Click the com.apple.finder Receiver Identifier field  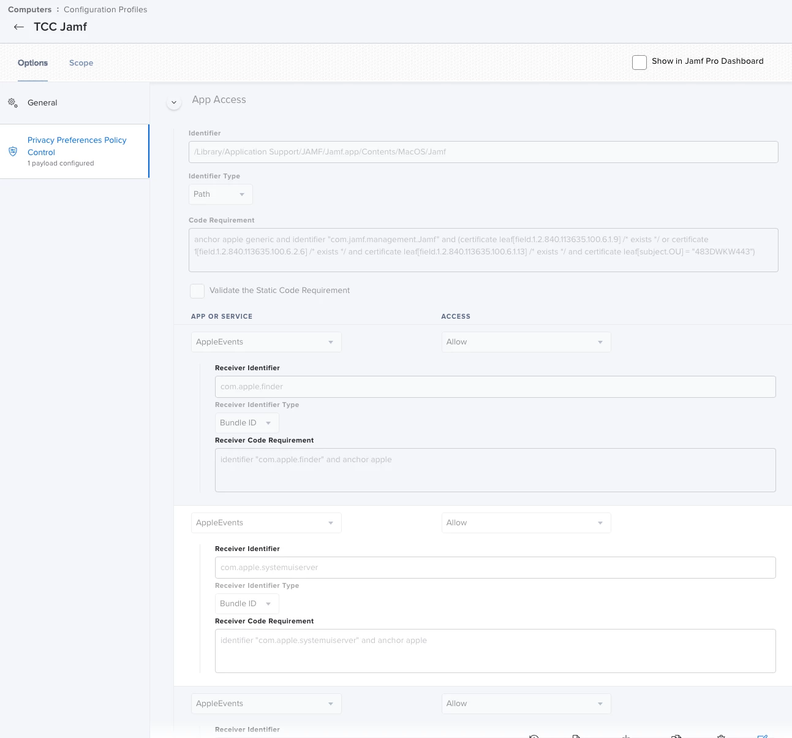click(x=495, y=387)
